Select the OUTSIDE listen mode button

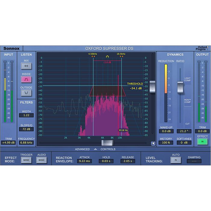point(26,93)
